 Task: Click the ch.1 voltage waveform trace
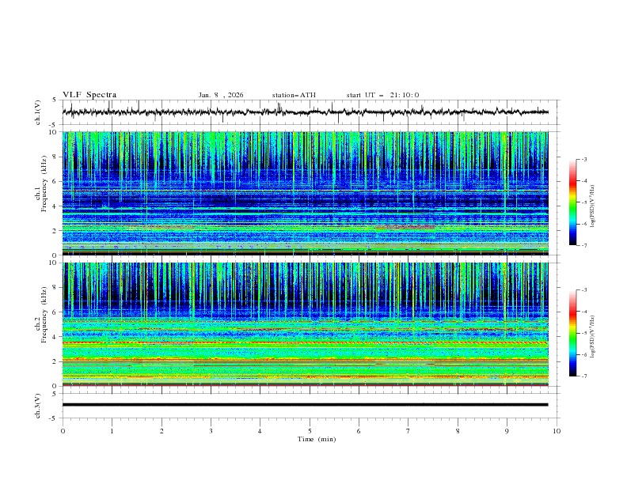pos(305,112)
